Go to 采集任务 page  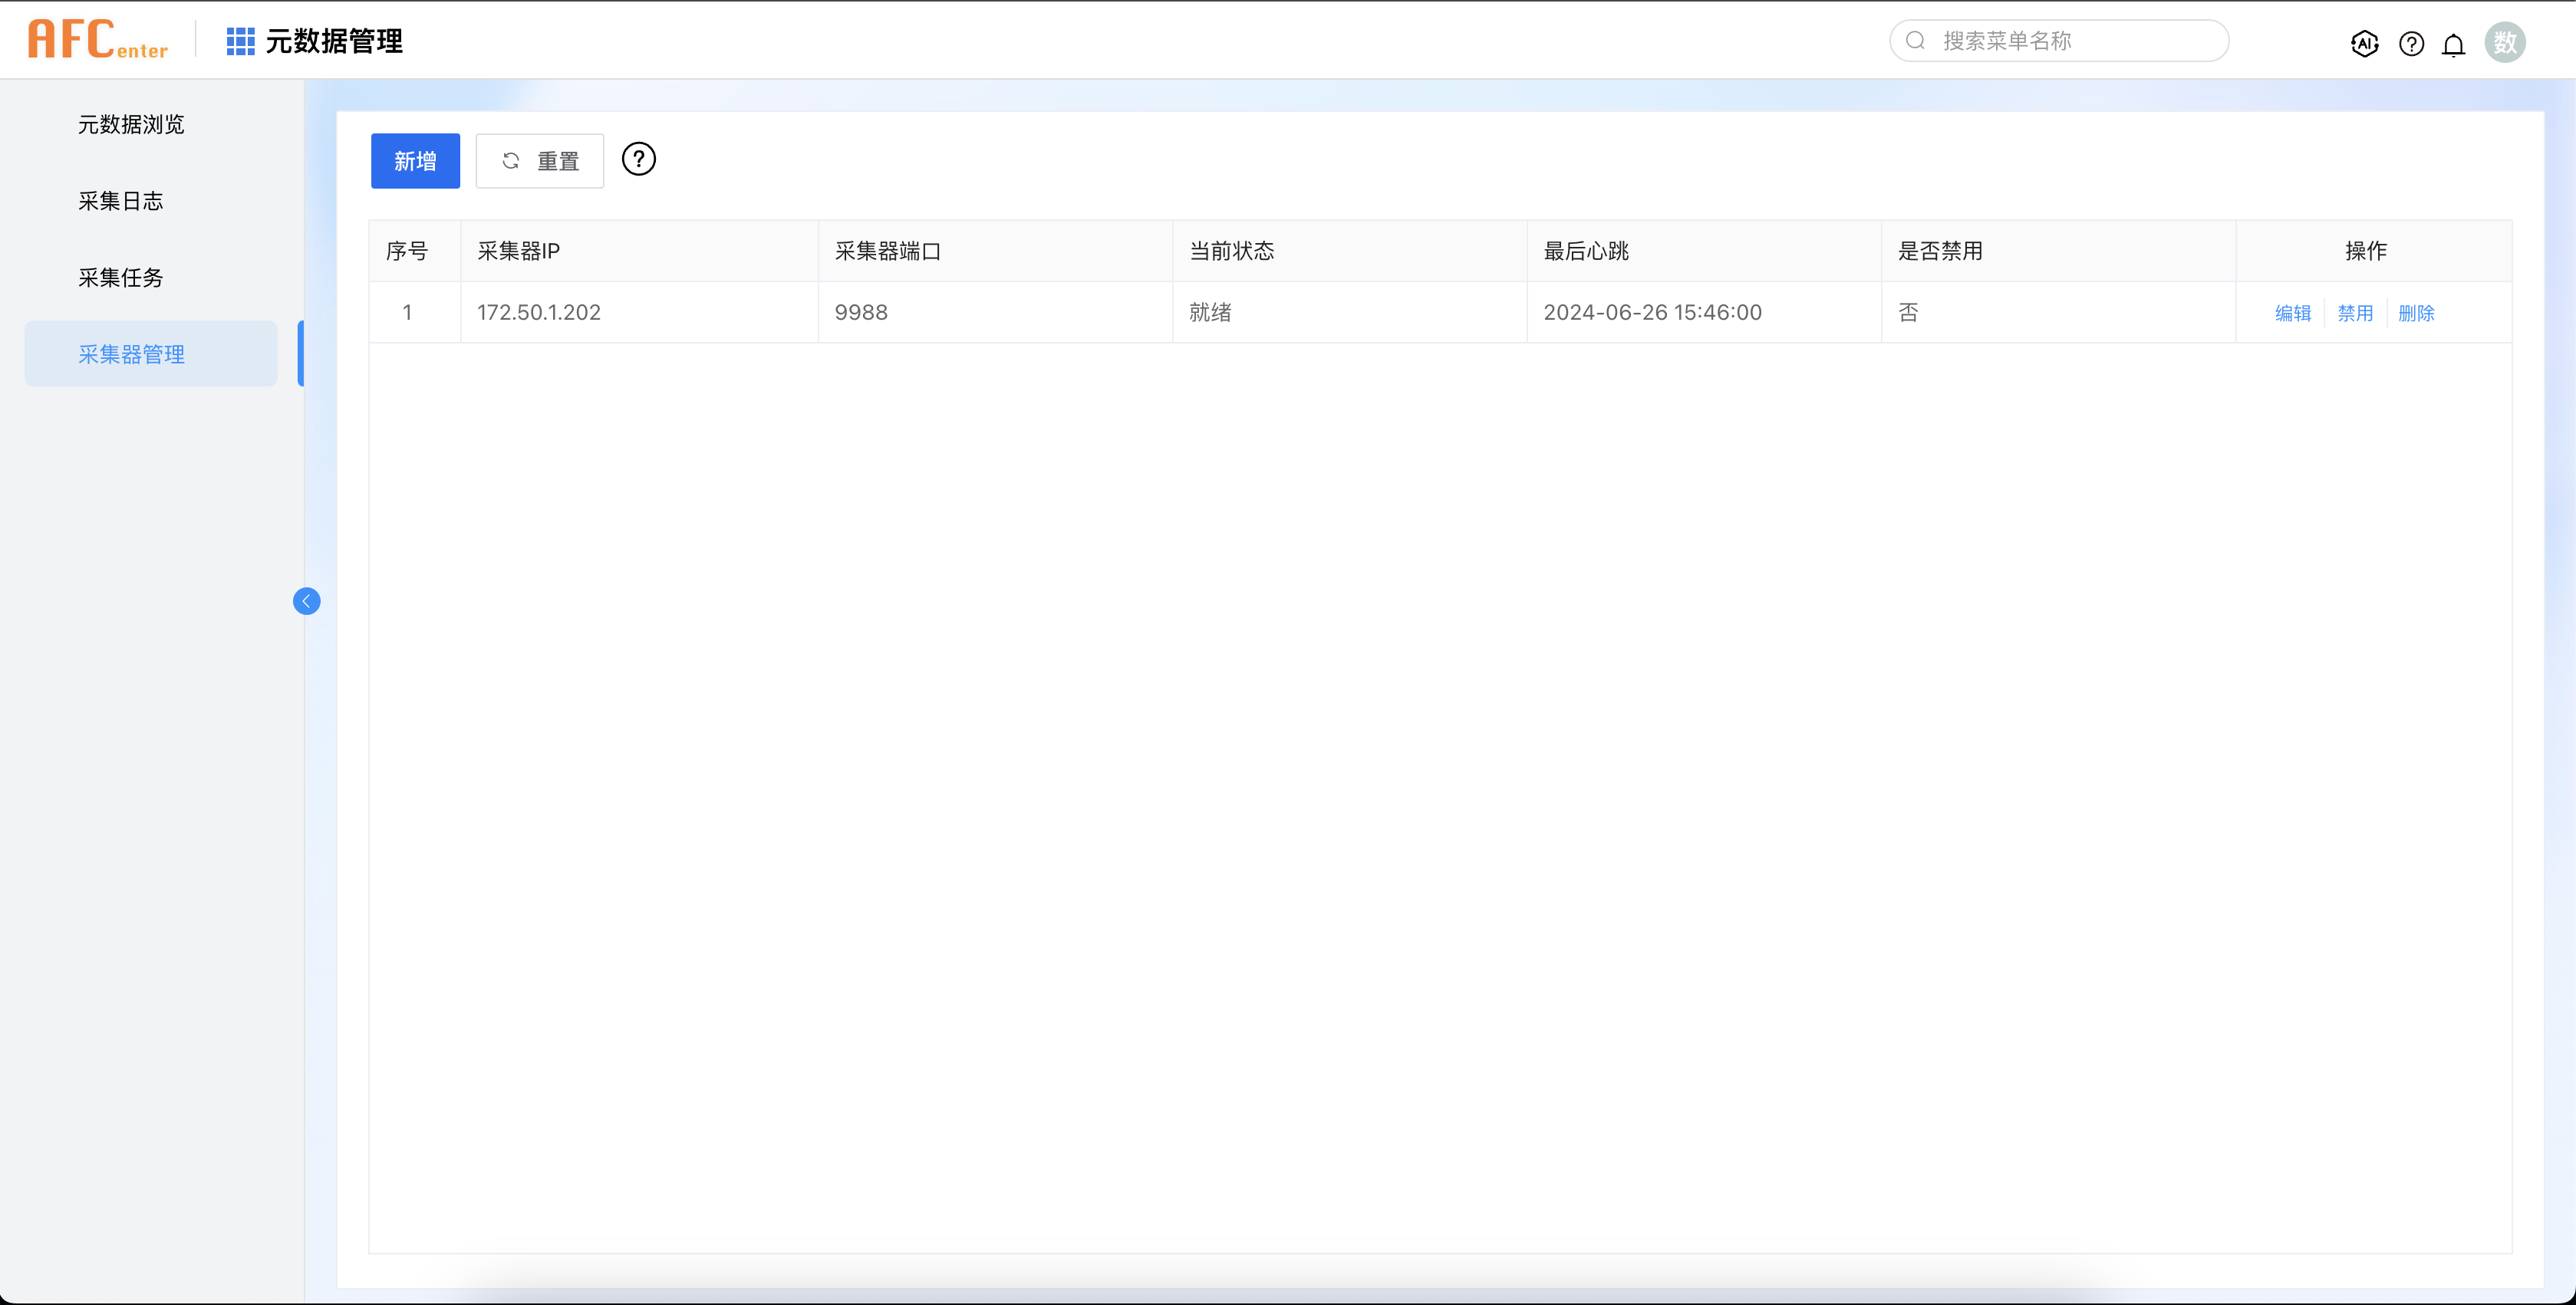tap(120, 278)
